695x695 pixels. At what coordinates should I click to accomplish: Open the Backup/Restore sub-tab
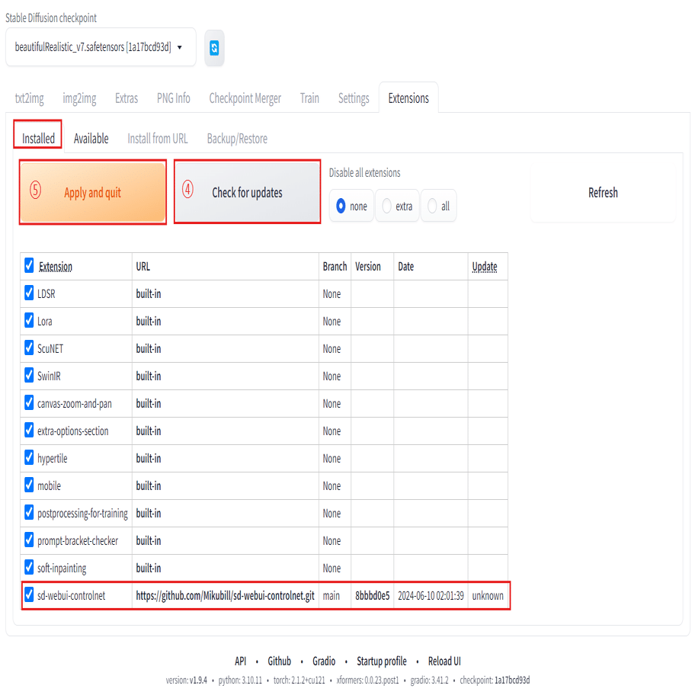(x=237, y=139)
